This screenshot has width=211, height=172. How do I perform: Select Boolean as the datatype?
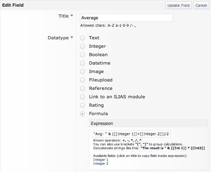[x=82, y=55]
